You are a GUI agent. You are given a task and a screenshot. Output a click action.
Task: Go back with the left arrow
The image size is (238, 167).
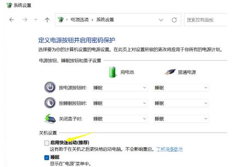(11, 20)
